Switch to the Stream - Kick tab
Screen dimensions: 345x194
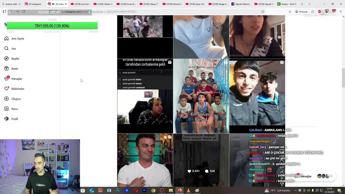click(287, 4)
